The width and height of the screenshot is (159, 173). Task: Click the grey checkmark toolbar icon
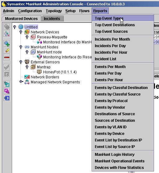point(7,67)
